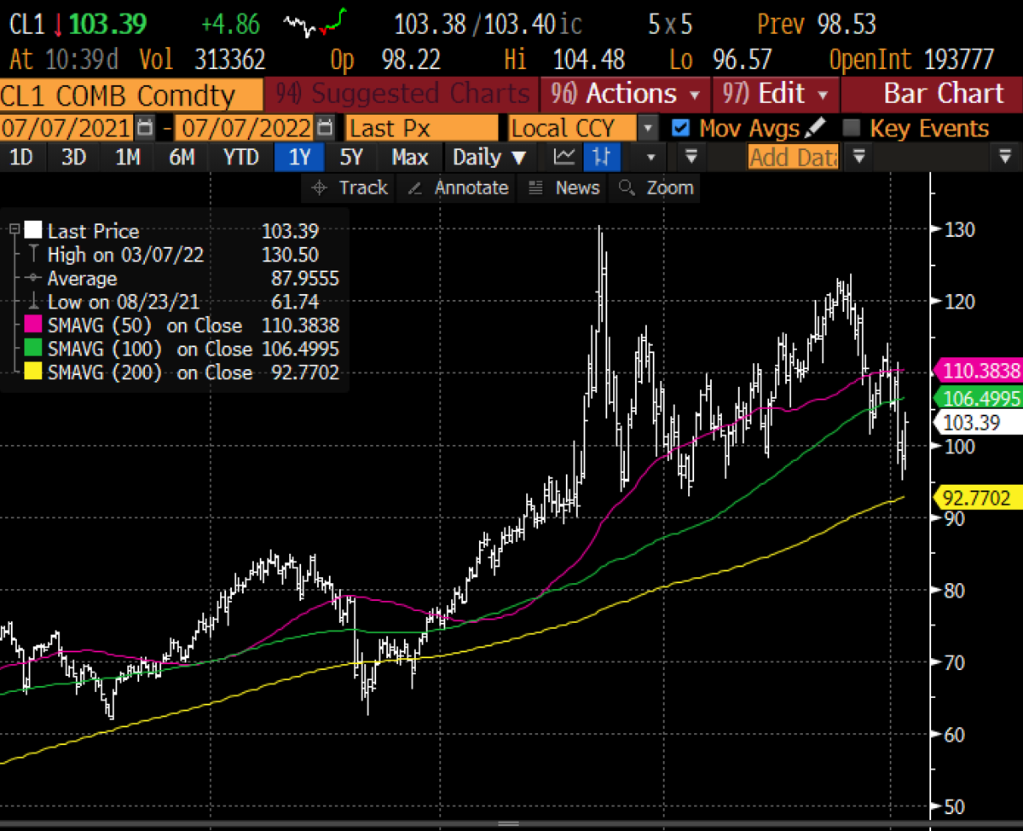
Task: Click the pink SMAVG (50) color swatch
Action: click(34, 326)
